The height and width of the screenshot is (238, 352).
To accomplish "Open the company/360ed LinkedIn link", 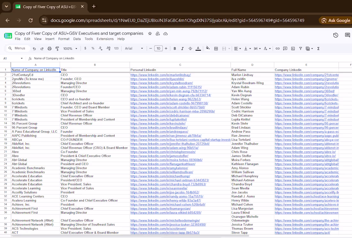I will coord(305,91).
